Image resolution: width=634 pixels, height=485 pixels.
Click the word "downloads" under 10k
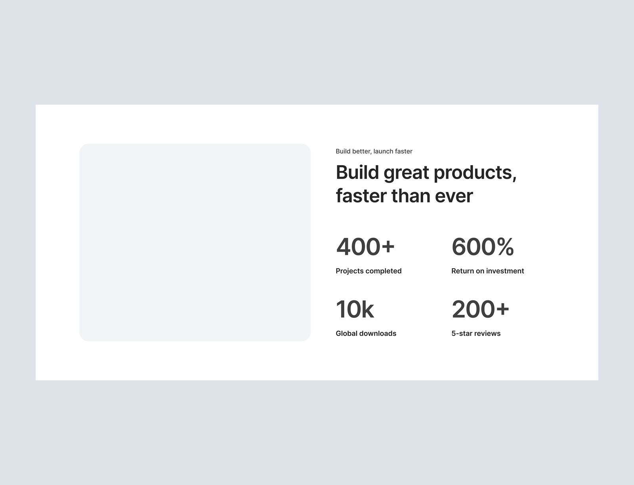pyautogui.click(x=378, y=334)
